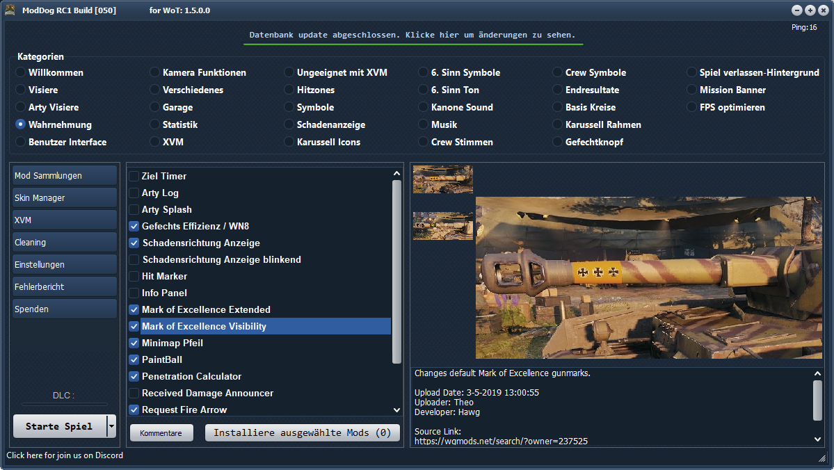This screenshot has height=470, width=834.
Task: Select the Mission Banner category
Action: pyautogui.click(x=691, y=90)
